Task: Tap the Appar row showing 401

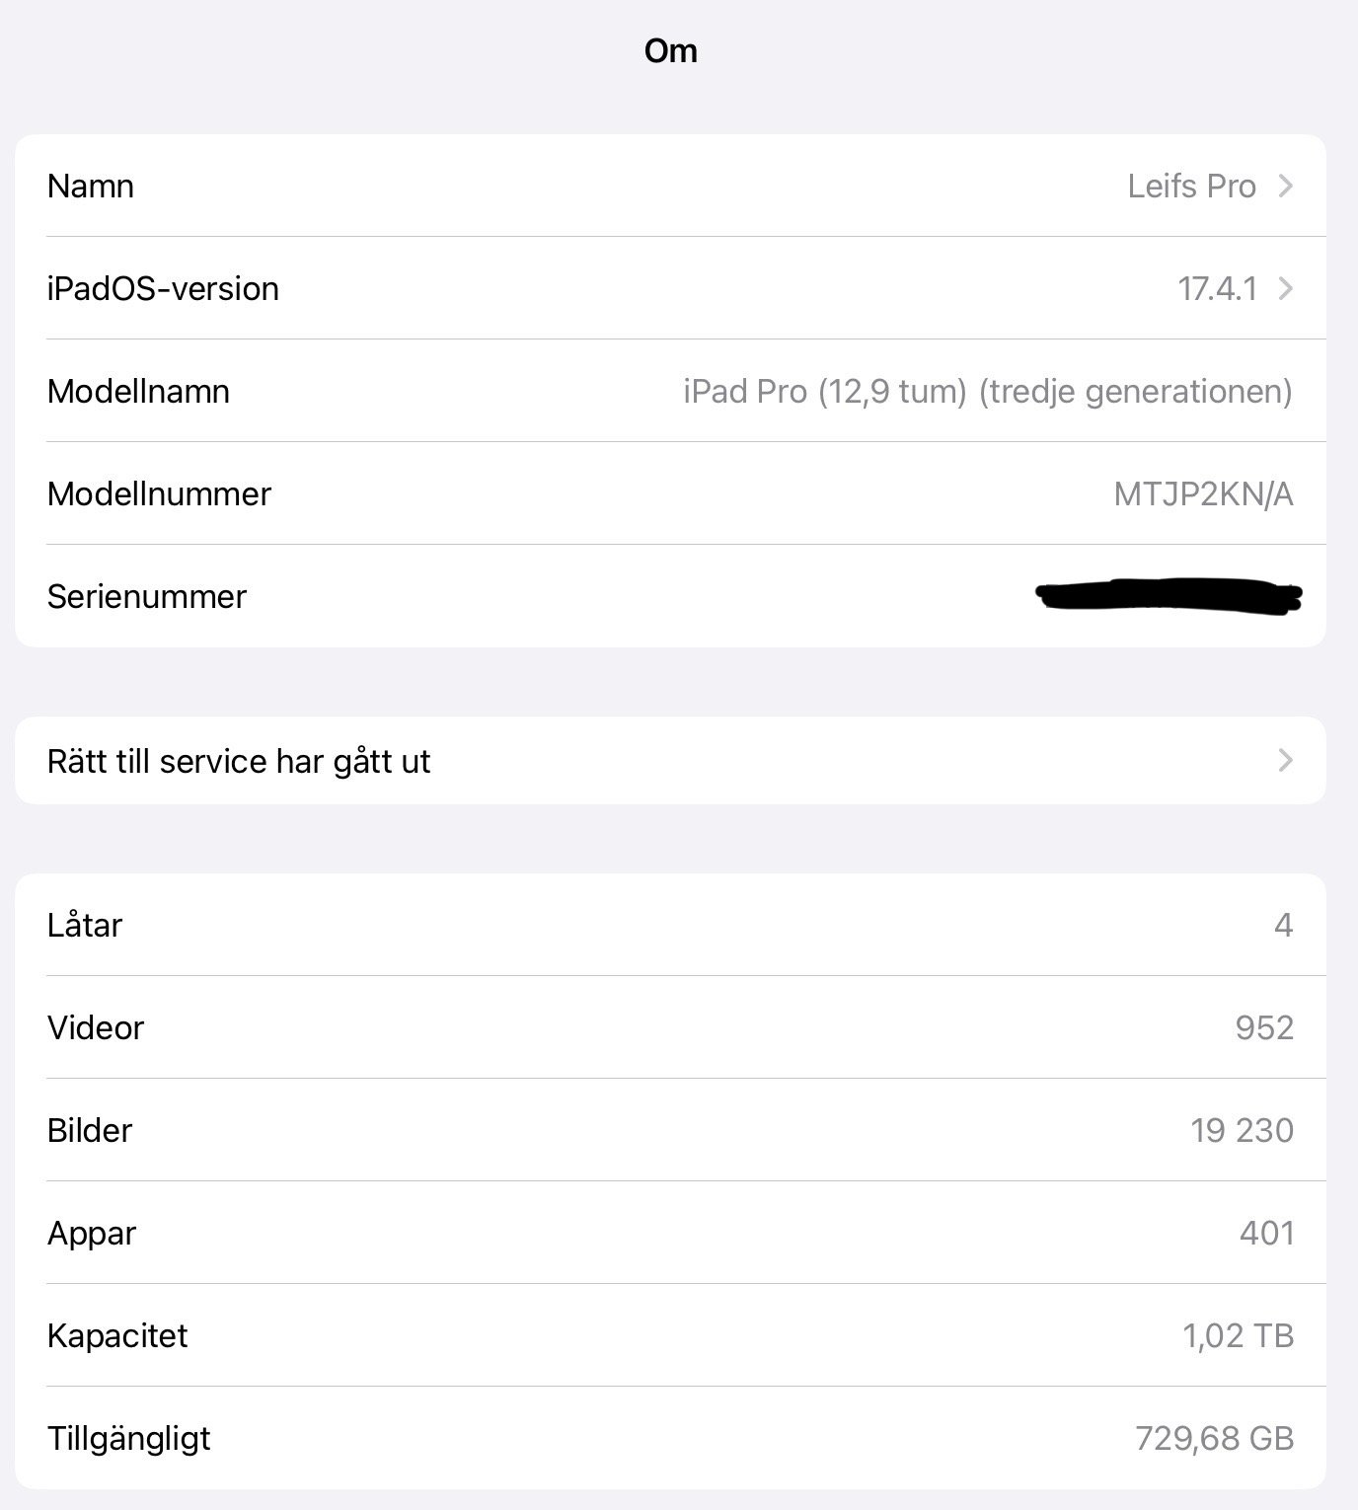Action: [x=670, y=1233]
